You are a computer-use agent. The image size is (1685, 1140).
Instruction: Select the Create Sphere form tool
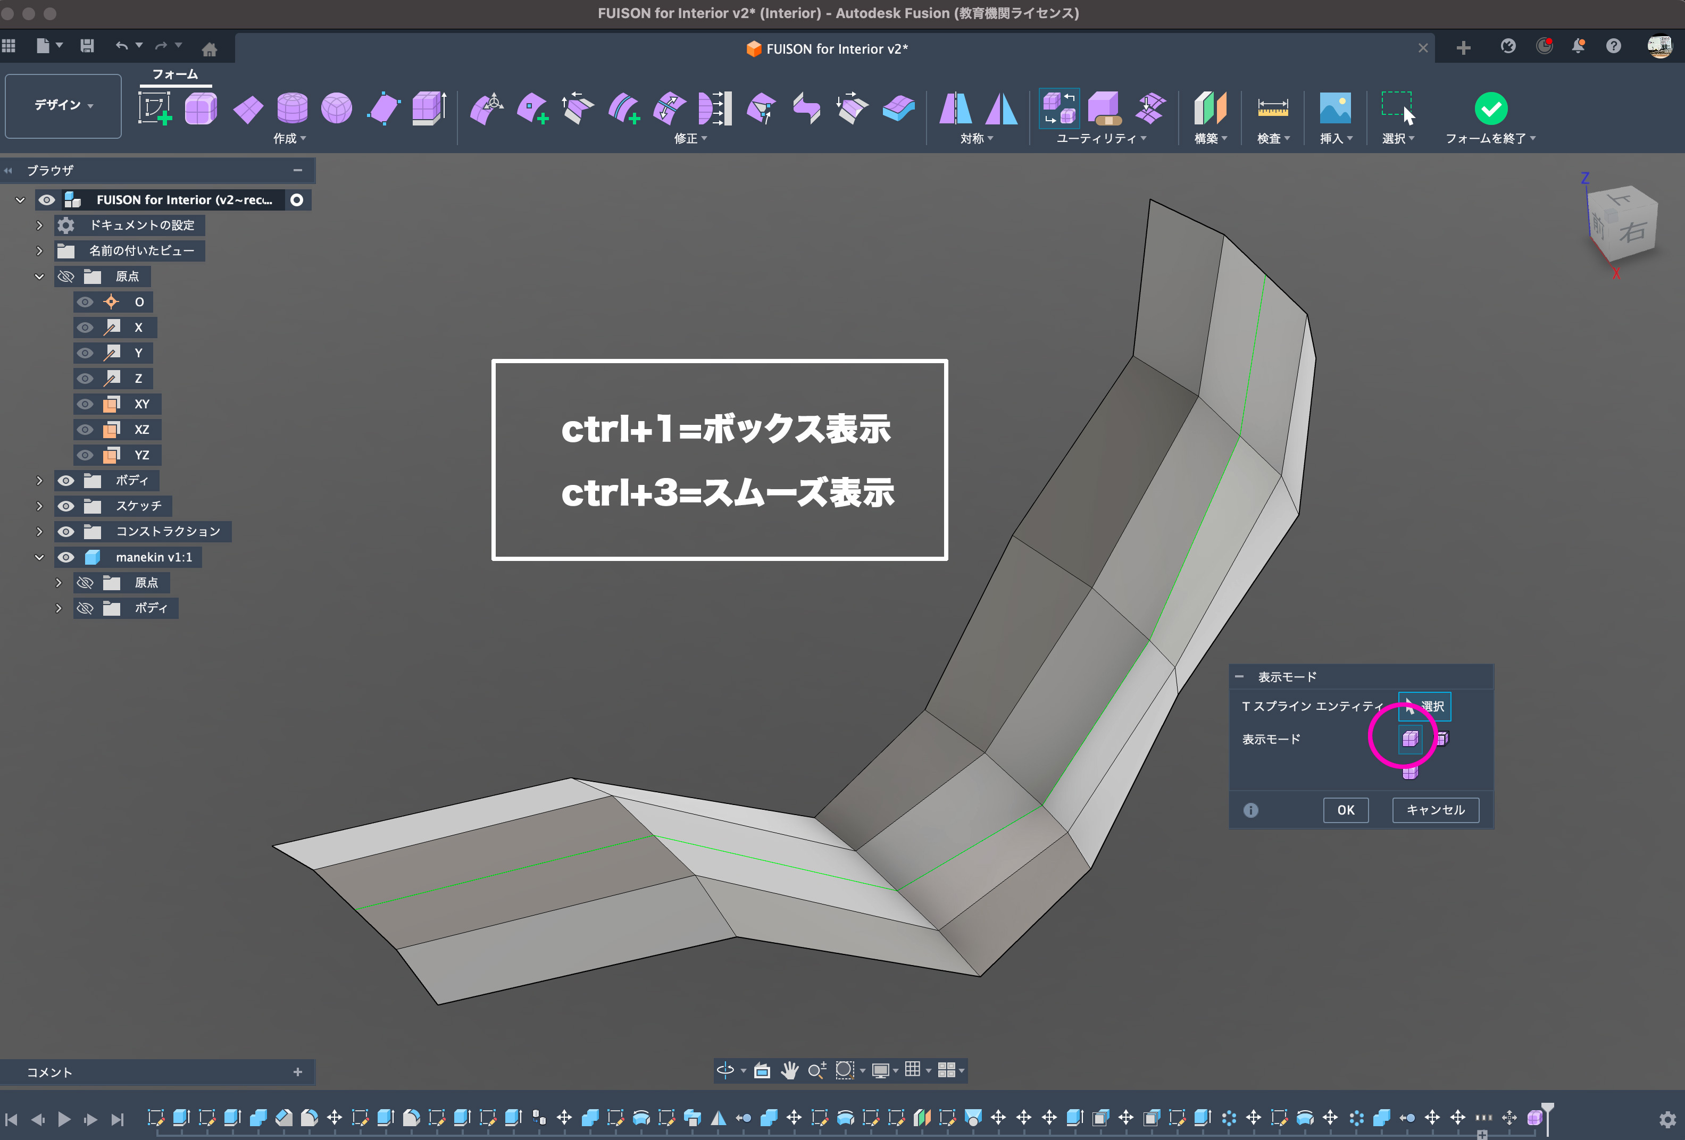337,108
